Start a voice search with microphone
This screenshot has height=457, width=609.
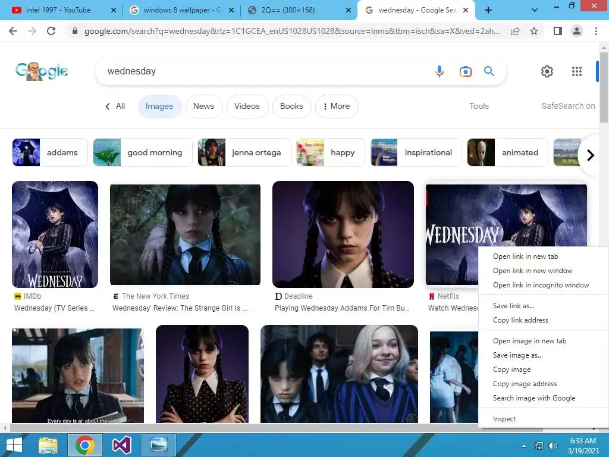pos(440,71)
